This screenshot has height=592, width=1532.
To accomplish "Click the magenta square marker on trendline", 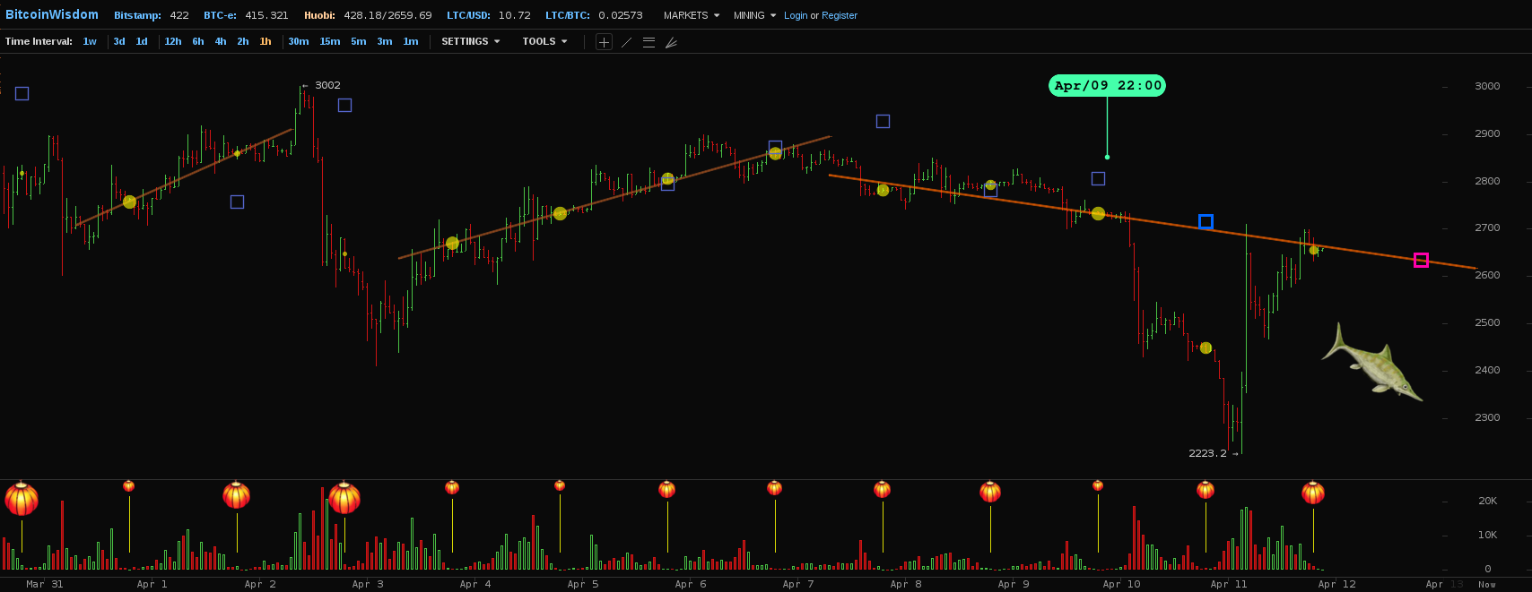I will tap(1421, 261).
